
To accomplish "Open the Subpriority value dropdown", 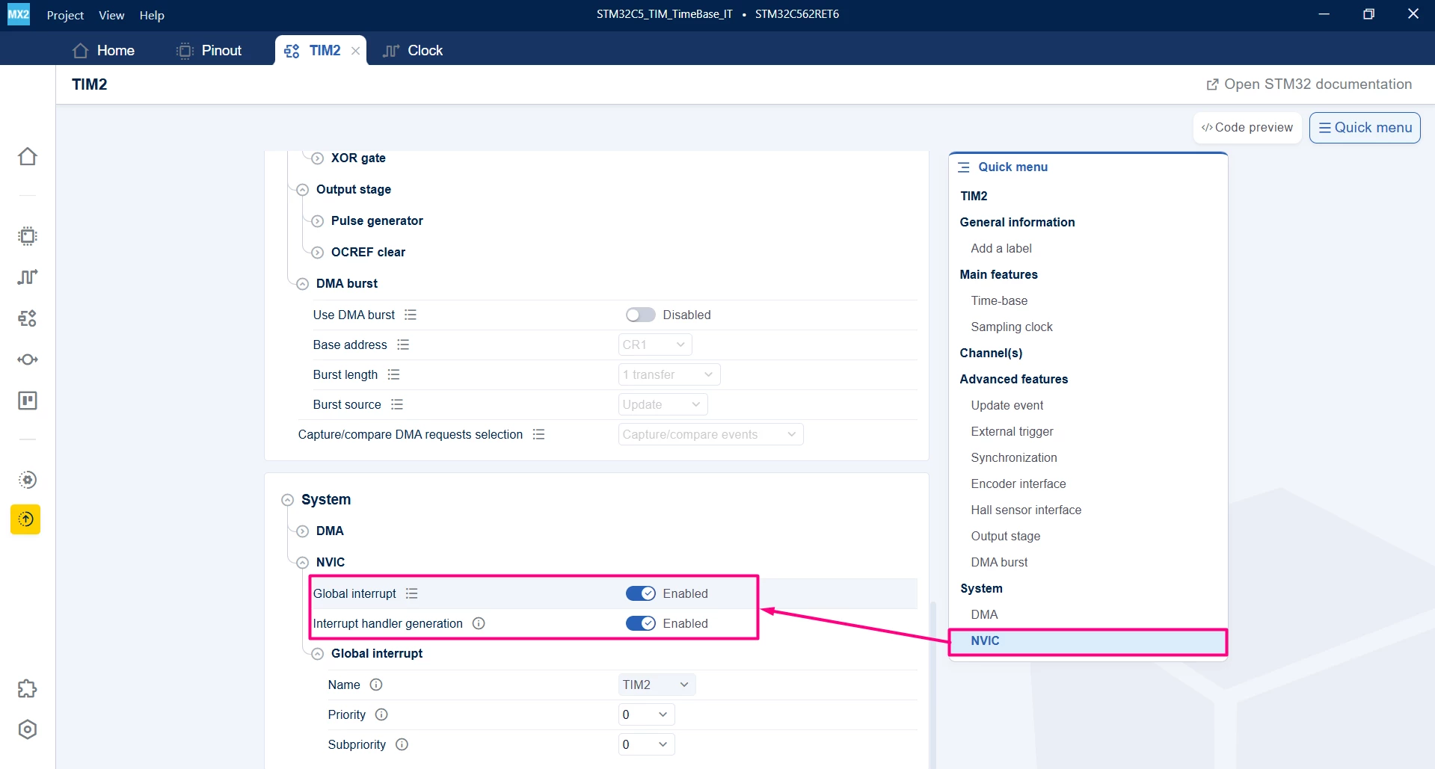I will (x=646, y=744).
